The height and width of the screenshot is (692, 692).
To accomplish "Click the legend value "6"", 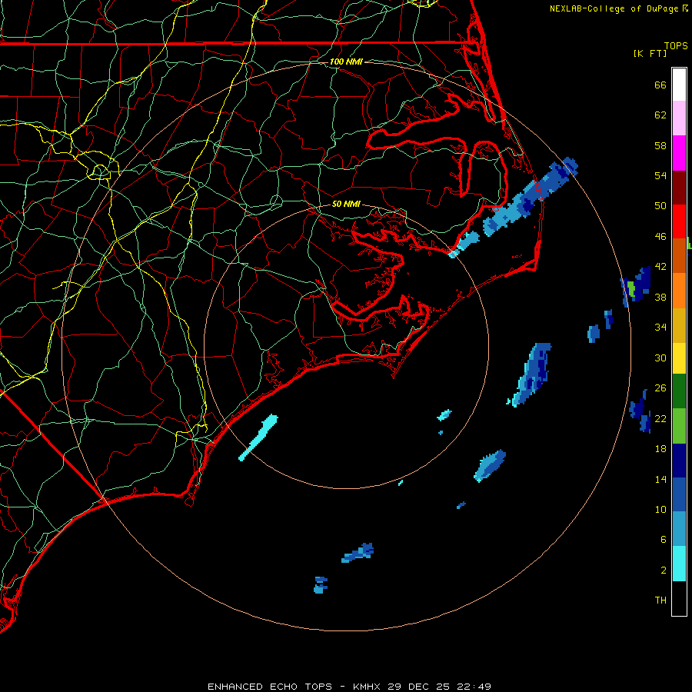I will 663,540.
